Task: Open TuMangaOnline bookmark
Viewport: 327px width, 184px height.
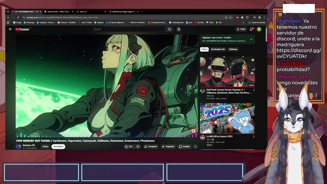Action: (176, 22)
